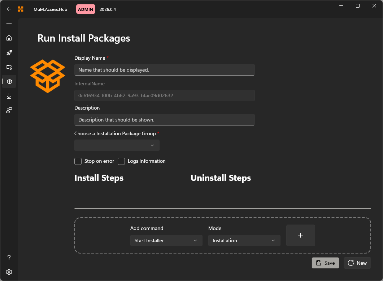Select the package cube icon in the sidebar
This screenshot has height=281, width=383.
pyautogui.click(x=9, y=81)
